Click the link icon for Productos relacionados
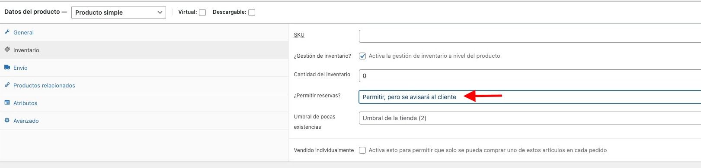Screen dimensions: 701x168 click(x=7, y=85)
